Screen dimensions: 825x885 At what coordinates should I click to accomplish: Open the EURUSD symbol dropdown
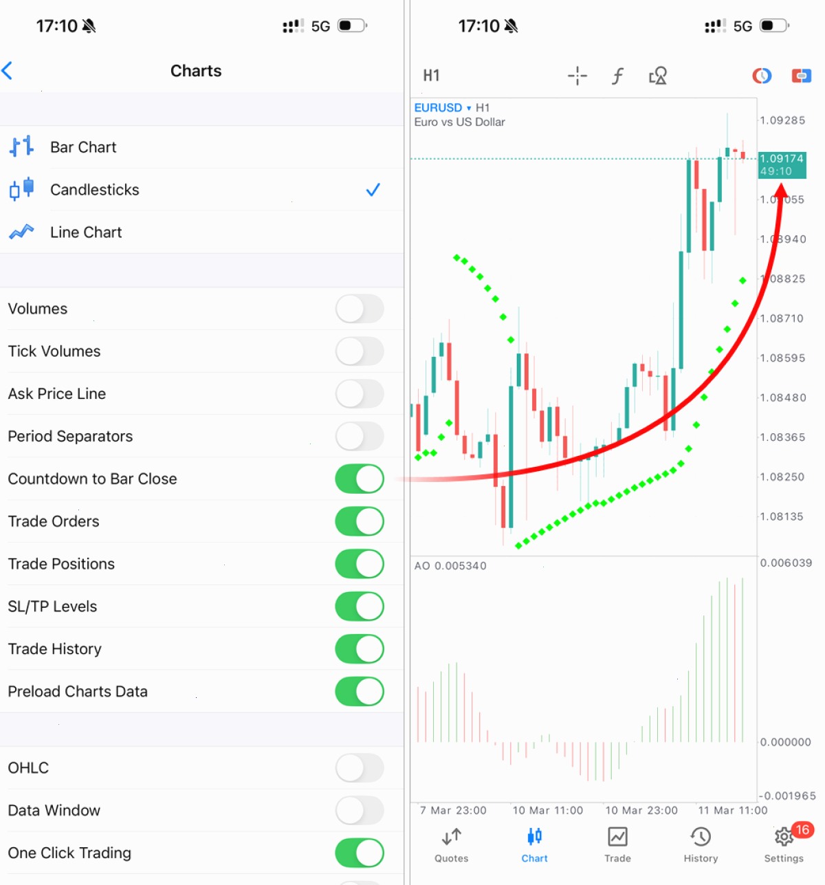[x=443, y=108]
